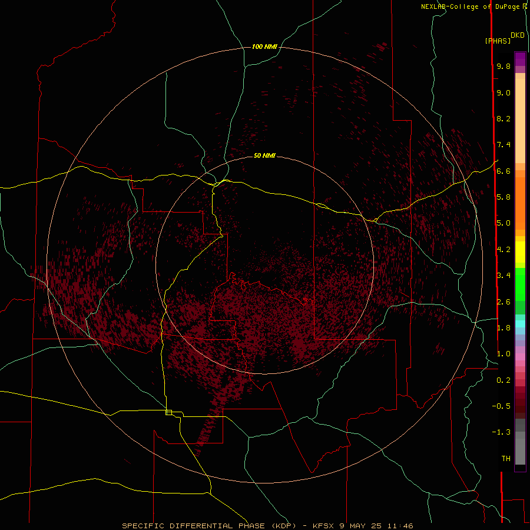Click the purple swatch at legend top

click(x=520, y=59)
